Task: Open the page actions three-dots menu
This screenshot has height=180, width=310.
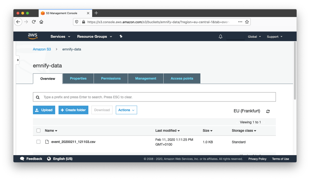Action: click(240, 22)
